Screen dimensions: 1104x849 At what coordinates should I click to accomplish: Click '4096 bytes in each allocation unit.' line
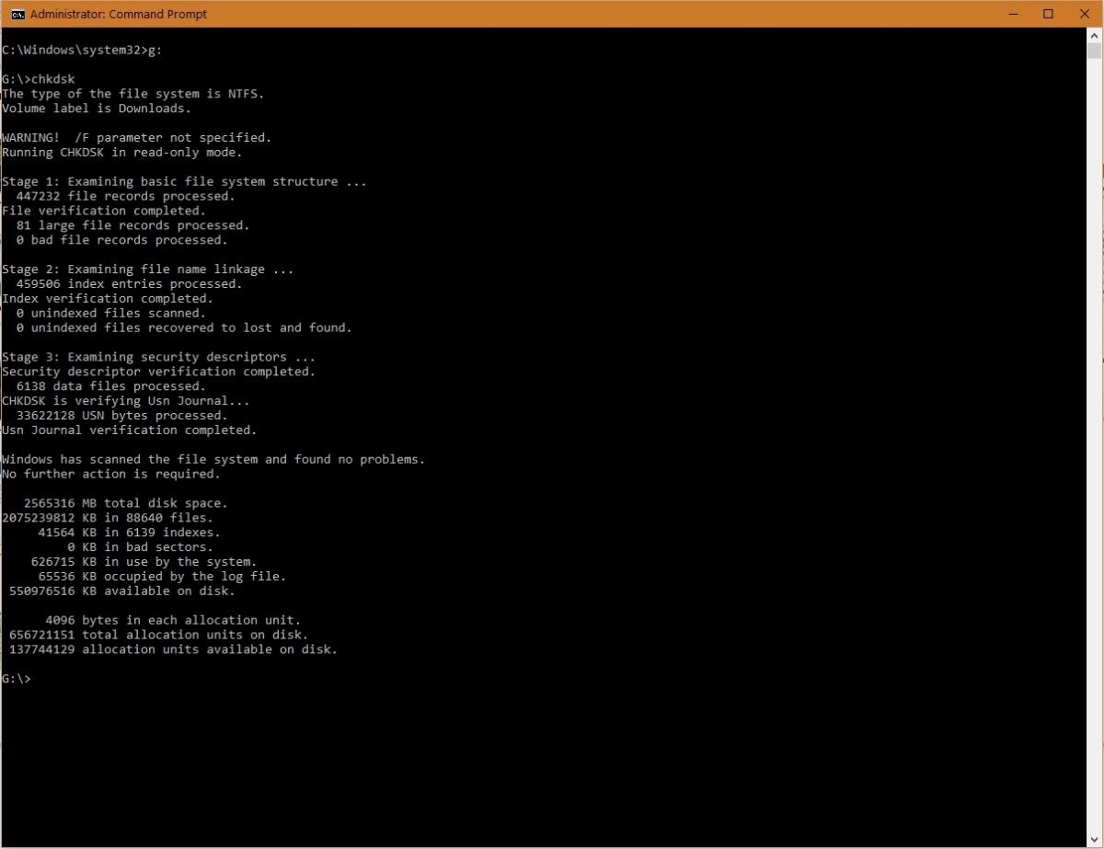[x=174, y=620]
